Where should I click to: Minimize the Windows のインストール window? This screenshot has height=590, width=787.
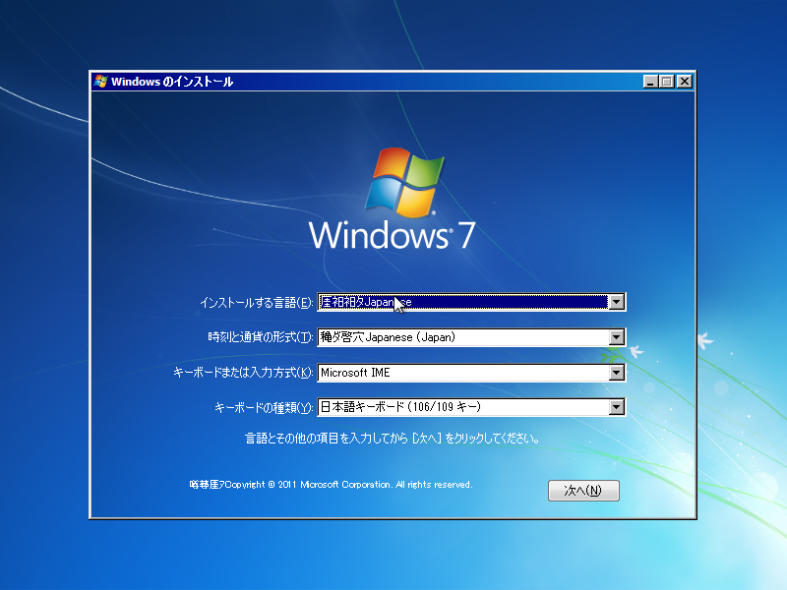(650, 82)
